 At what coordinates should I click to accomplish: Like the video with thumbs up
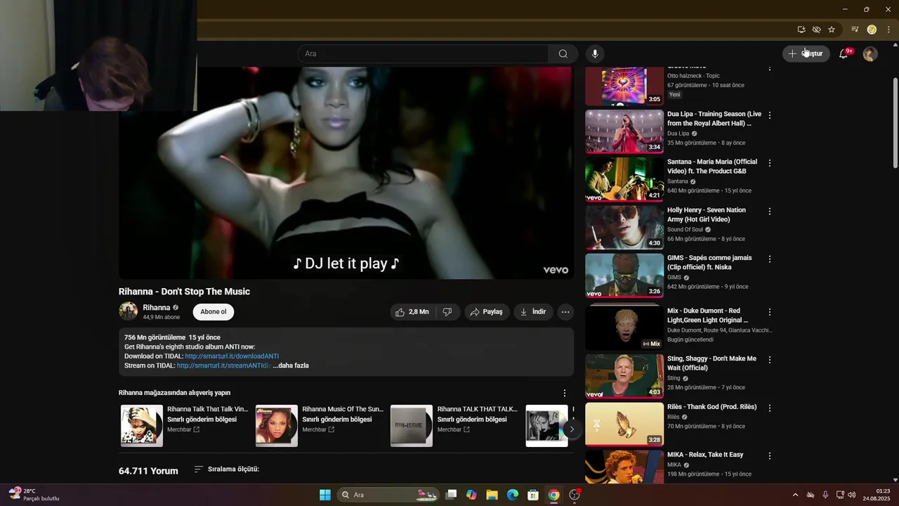412,312
